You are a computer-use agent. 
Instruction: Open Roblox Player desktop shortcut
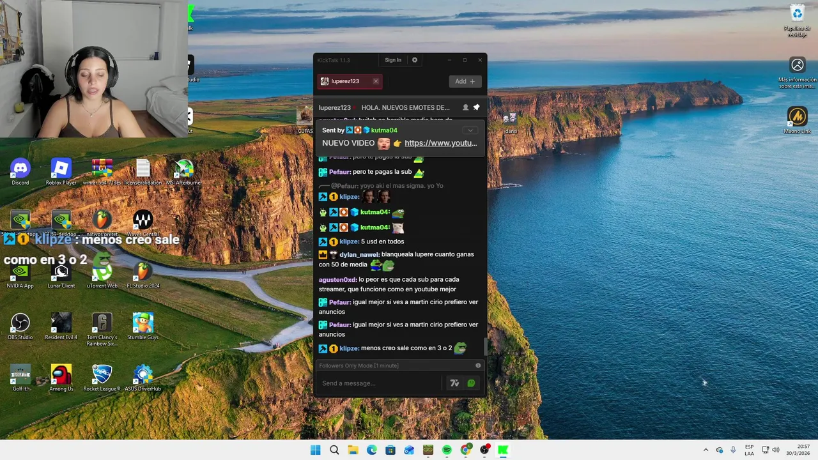click(x=61, y=172)
